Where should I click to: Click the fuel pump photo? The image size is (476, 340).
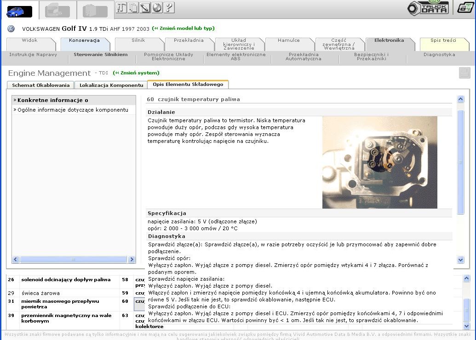click(x=380, y=162)
